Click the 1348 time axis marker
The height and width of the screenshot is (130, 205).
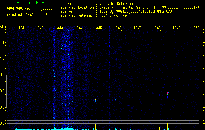tap(157, 28)
